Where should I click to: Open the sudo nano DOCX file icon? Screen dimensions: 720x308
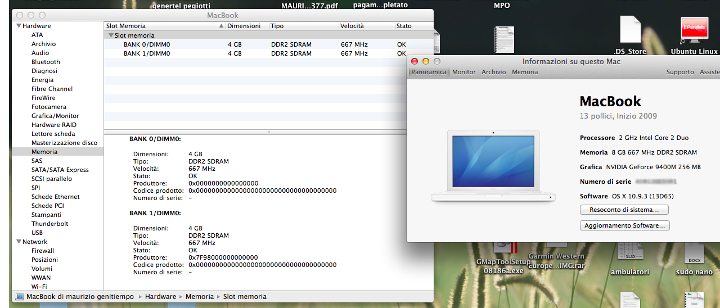pyautogui.click(x=694, y=252)
